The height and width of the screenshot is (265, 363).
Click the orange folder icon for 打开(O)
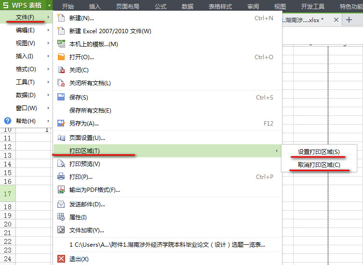point(61,57)
